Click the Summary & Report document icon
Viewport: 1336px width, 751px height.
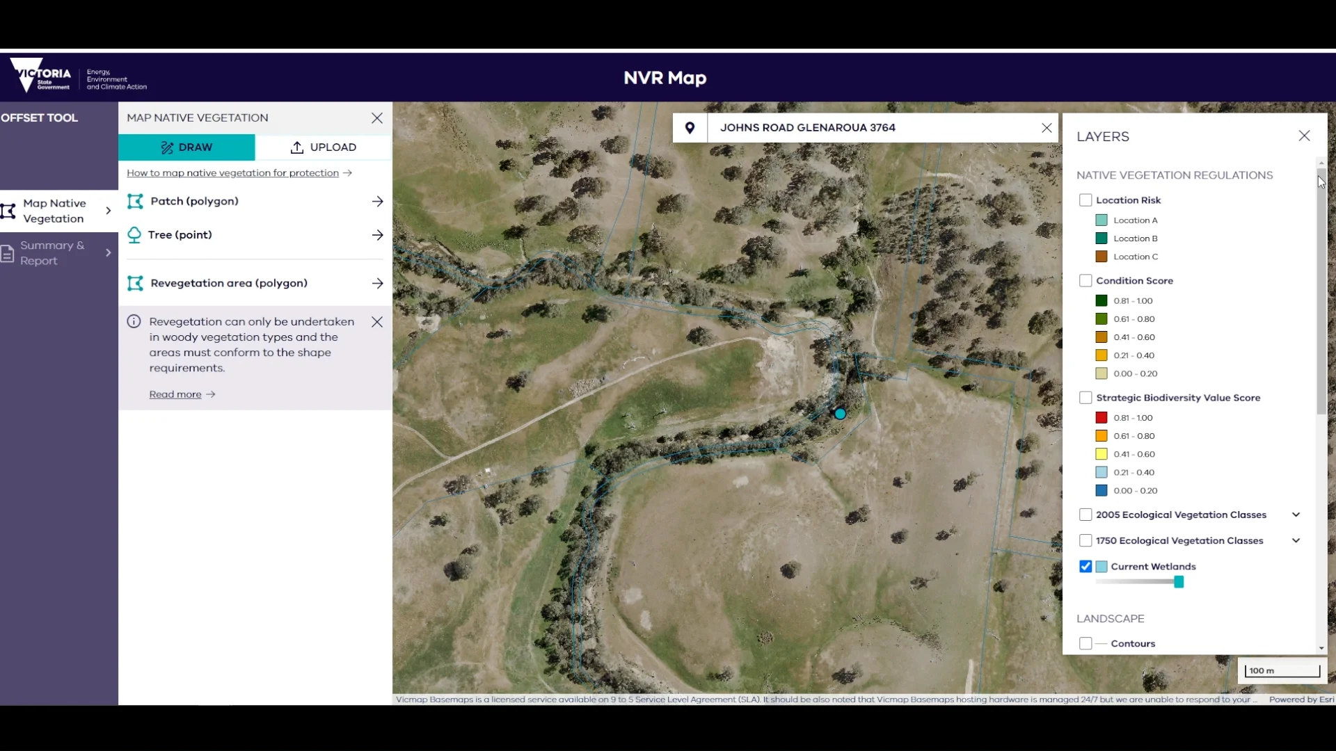[8, 254]
